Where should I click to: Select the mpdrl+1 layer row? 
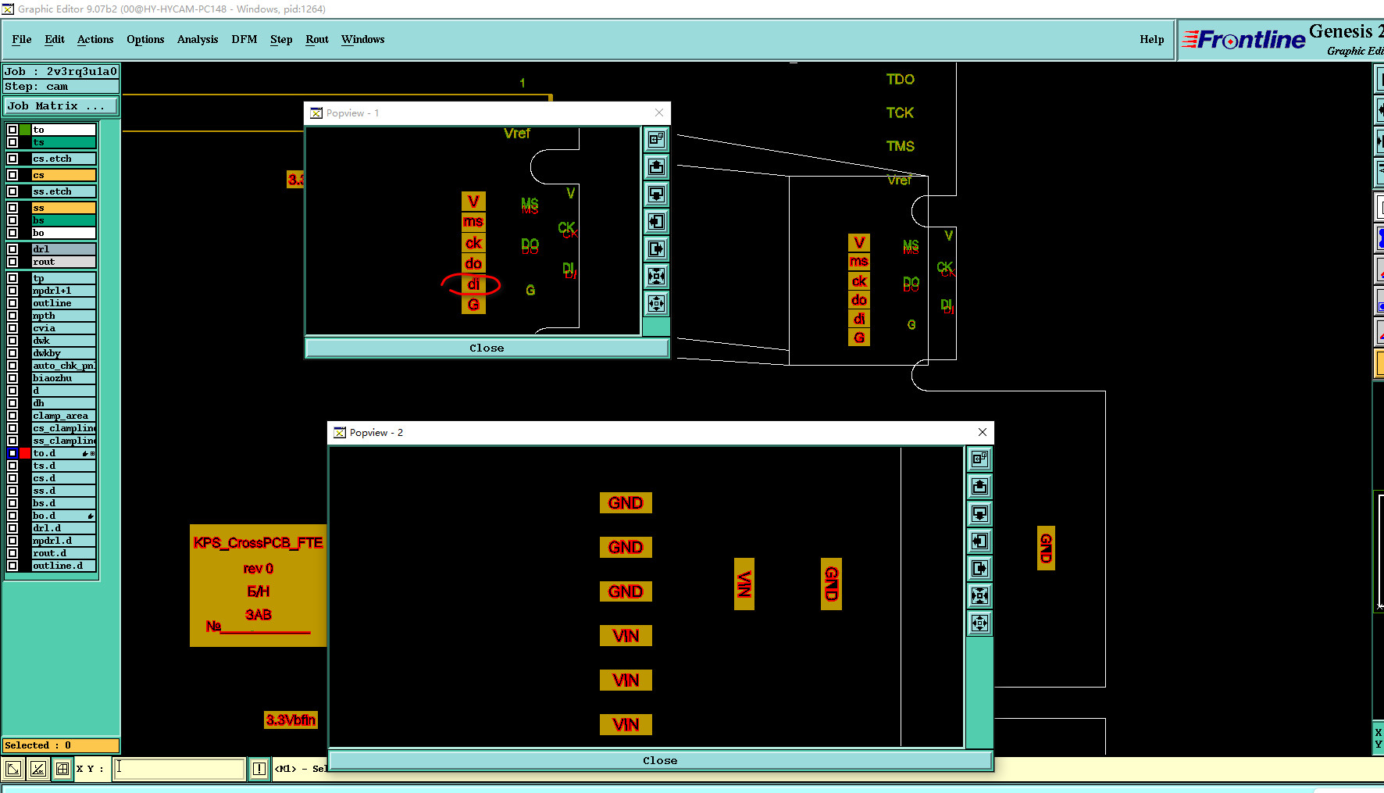(64, 291)
